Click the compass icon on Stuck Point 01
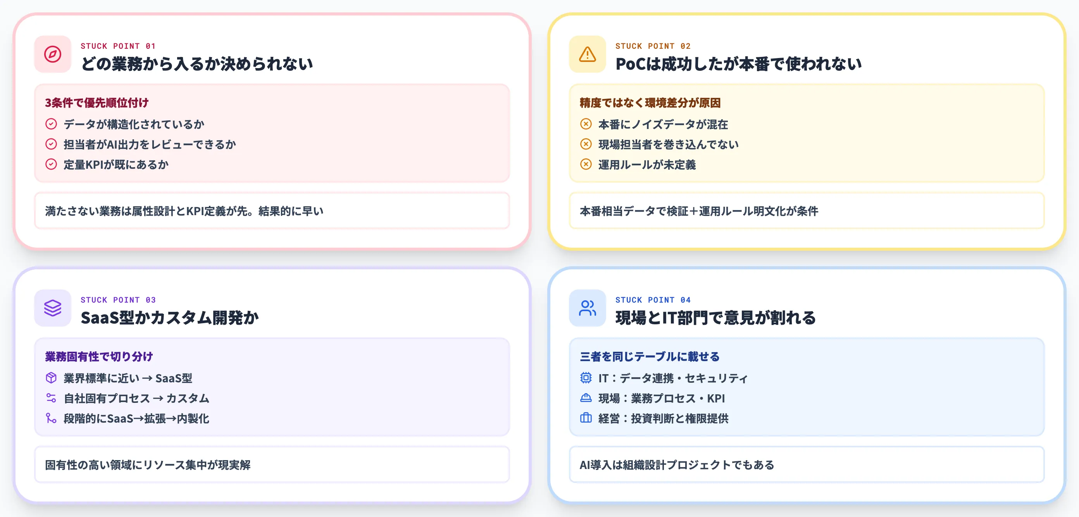This screenshot has height=517, width=1079. (52, 55)
